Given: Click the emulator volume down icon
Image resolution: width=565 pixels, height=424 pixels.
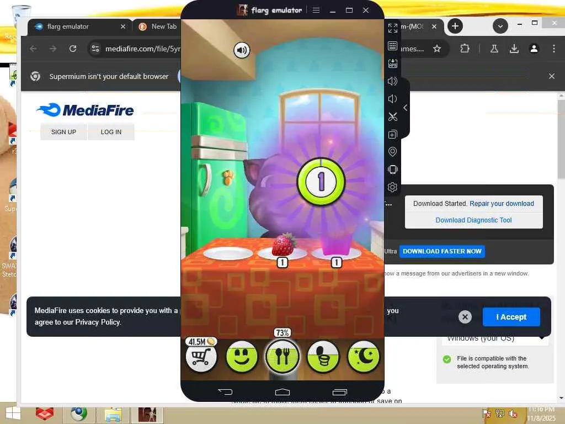Looking at the screenshot, I should coord(392,99).
